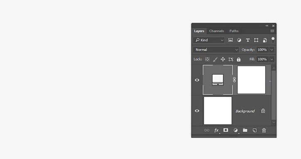Select the Background layer thumbnail
This screenshot has height=159, width=301.
[x=218, y=111]
